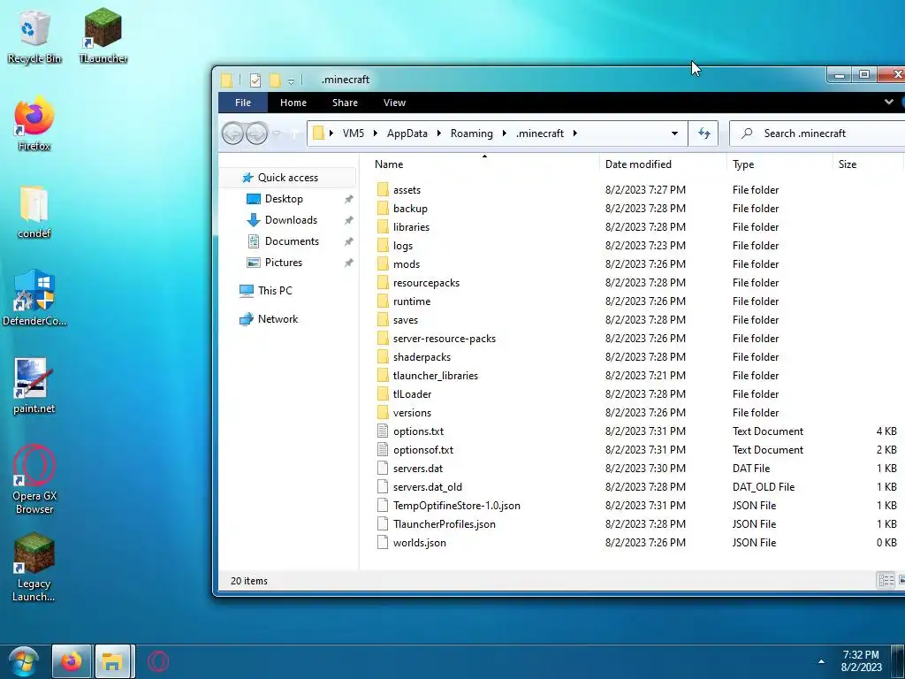This screenshot has width=905, height=679.
Task: Open the File tab in Explorer
Action: [x=243, y=103]
